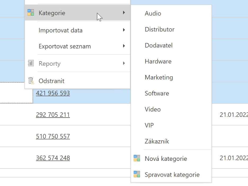Click the icon beside Spravovat kategorie
The image size is (248, 186).
coord(137,174)
